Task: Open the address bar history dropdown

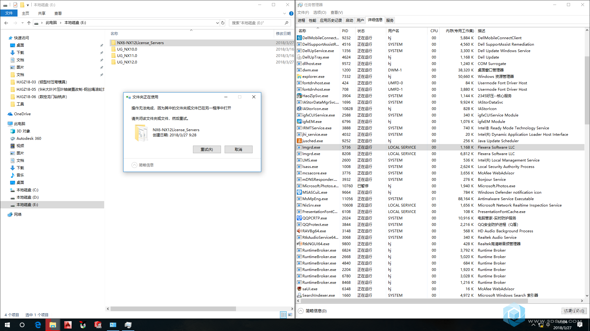Action: (217, 23)
